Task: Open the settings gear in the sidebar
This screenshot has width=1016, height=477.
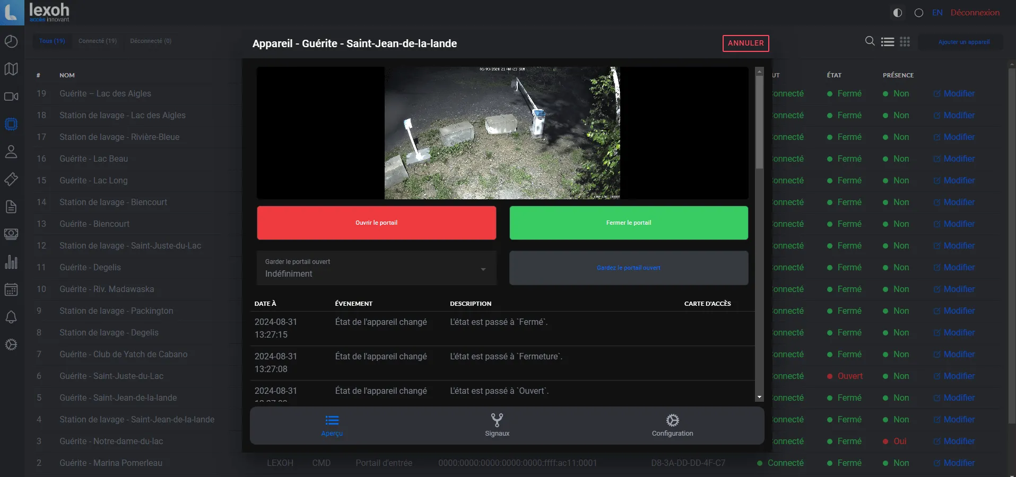Action: 11,344
